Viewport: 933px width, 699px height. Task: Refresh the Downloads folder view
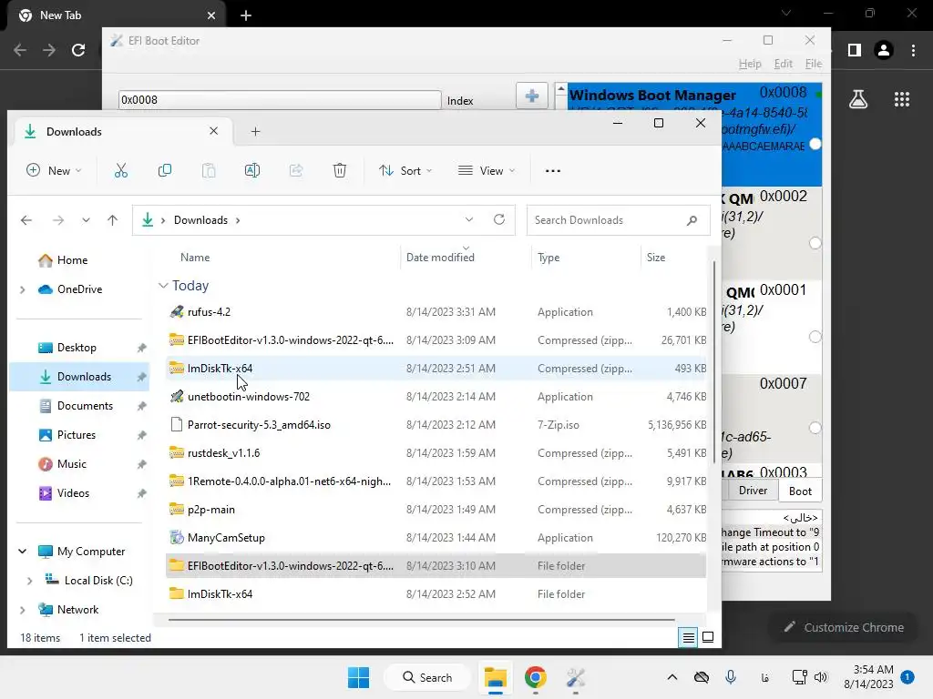[x=499, y=219]
